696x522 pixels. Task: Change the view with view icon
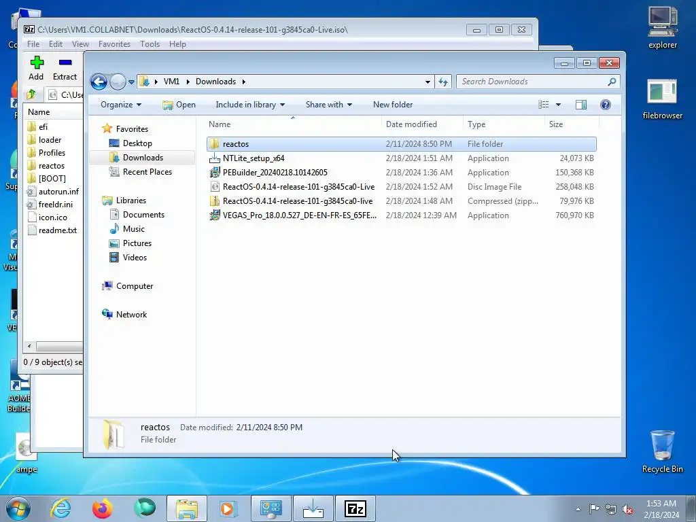(x=543, y=105)
